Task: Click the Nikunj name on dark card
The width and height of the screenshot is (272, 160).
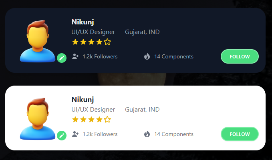Action: coord(83,22)
